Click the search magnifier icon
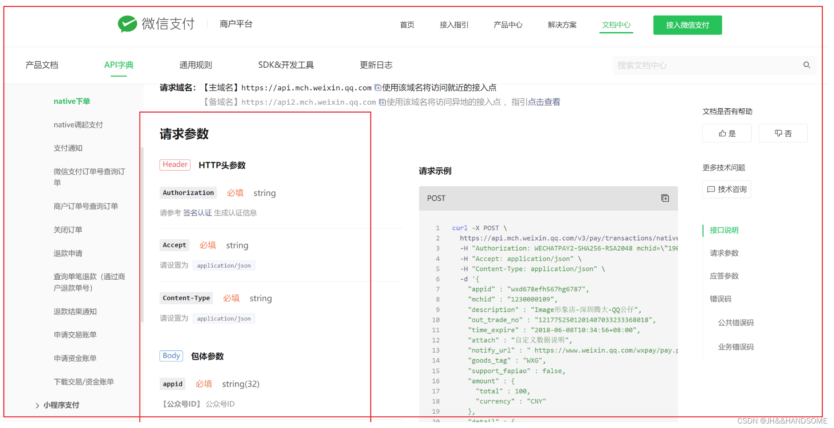Screen dimensions: 834x428 coord(806,65)
